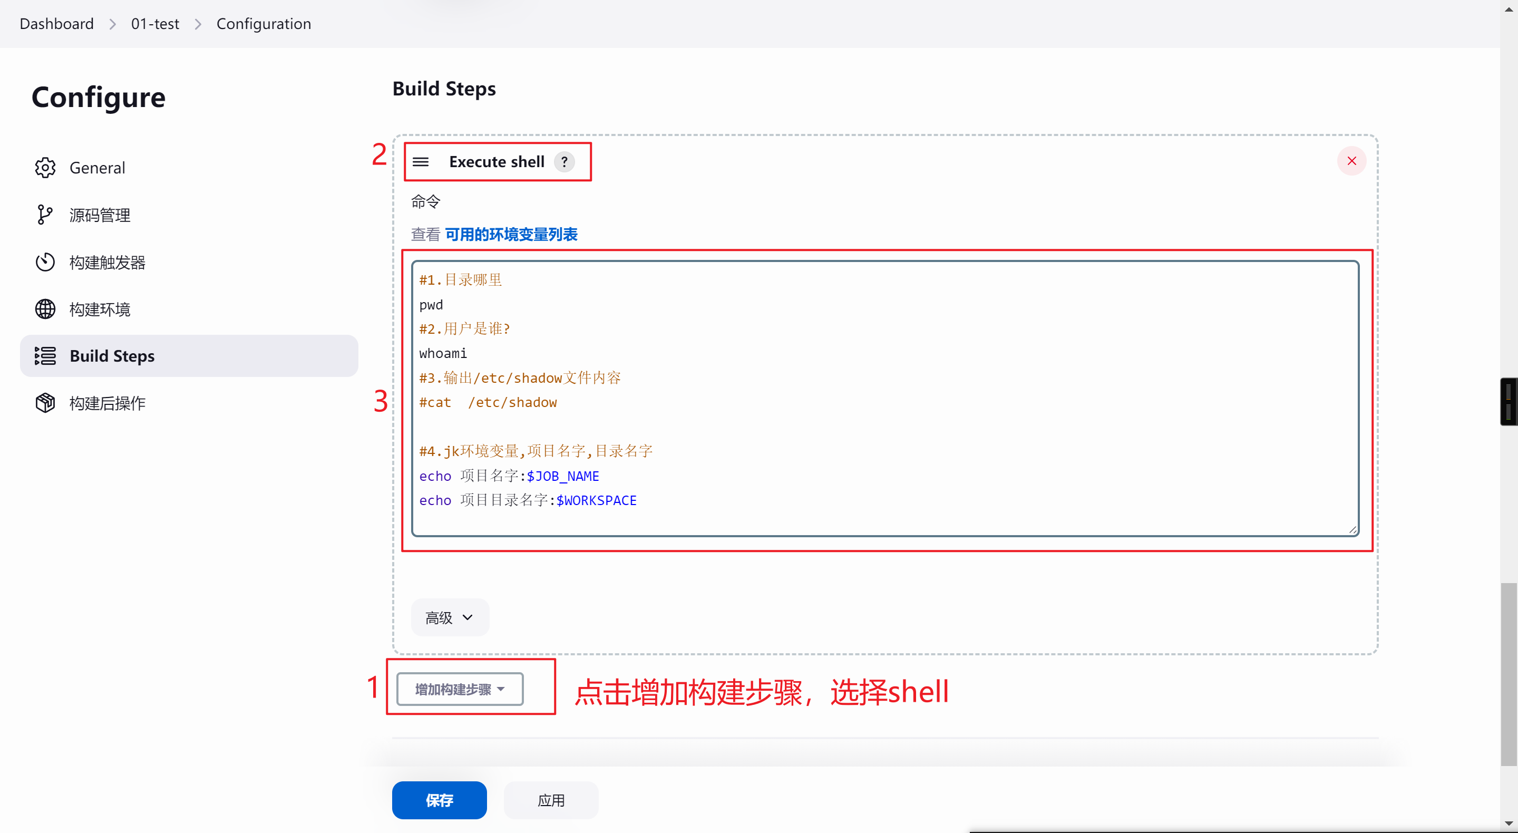Click the 应用 apply button
The width and height of the screenshot is (1518, 833).
(550, 800)
